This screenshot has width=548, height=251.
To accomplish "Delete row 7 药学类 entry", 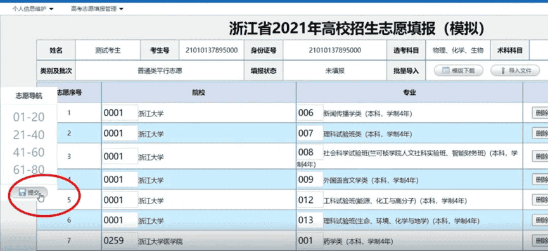I will pyautogui.click(x=540, y=240).
